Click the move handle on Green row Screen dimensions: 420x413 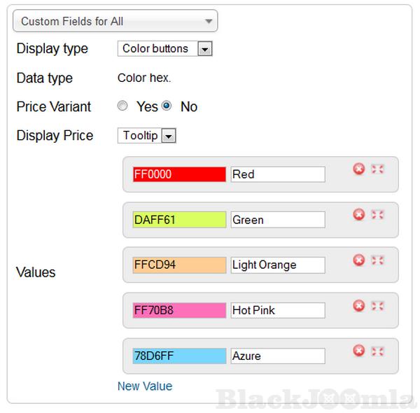377,215
